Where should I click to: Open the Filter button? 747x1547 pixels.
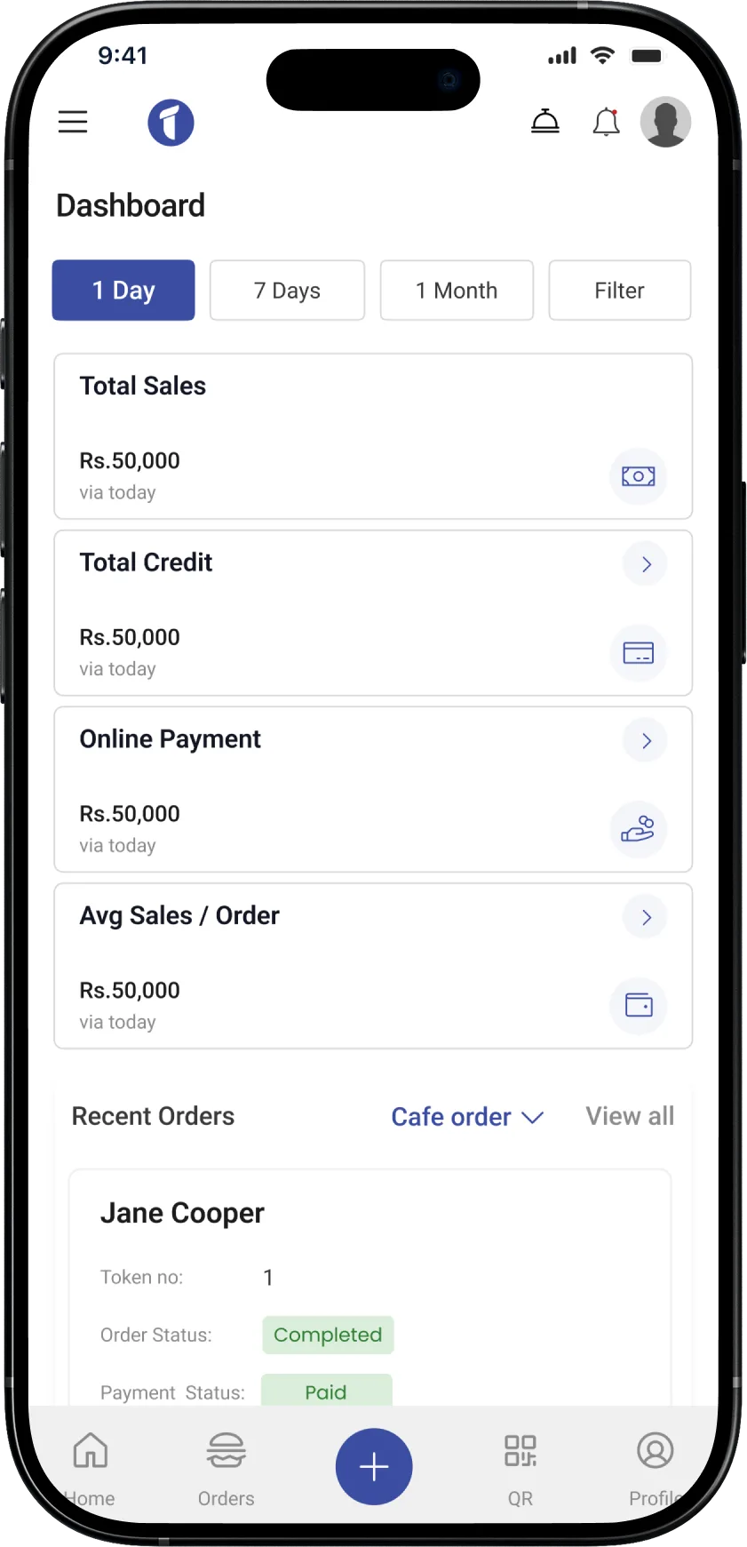click(x=619, y=291)
